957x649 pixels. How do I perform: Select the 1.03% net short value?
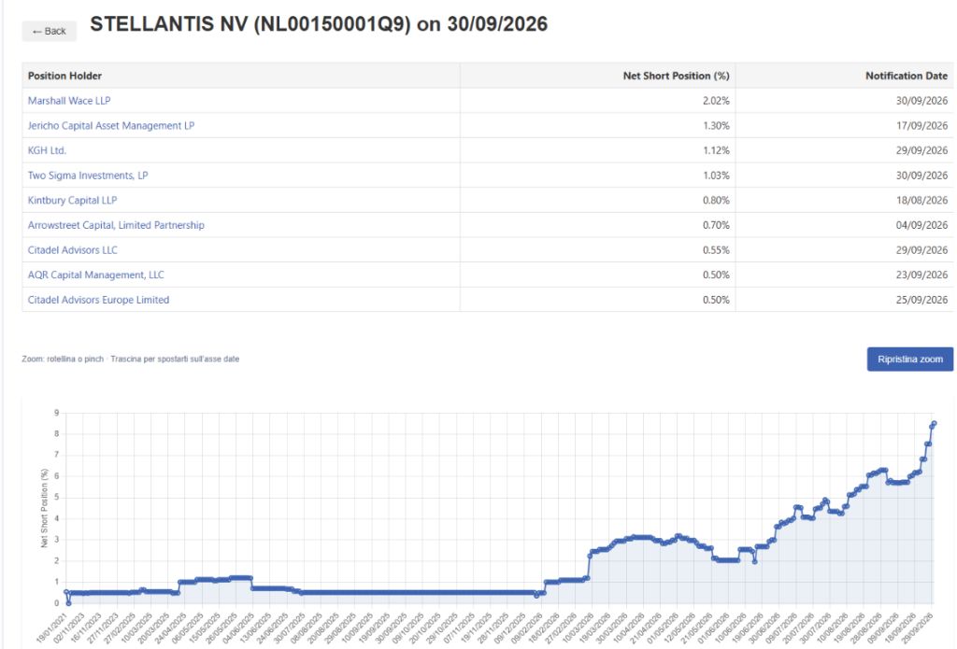(x=716, y=176)
